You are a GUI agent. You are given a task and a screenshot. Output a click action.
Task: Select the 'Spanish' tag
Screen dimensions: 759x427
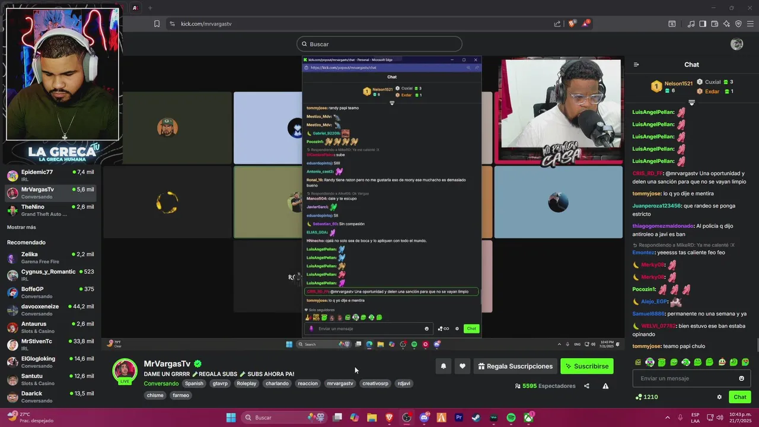click(x=194, y=384)
